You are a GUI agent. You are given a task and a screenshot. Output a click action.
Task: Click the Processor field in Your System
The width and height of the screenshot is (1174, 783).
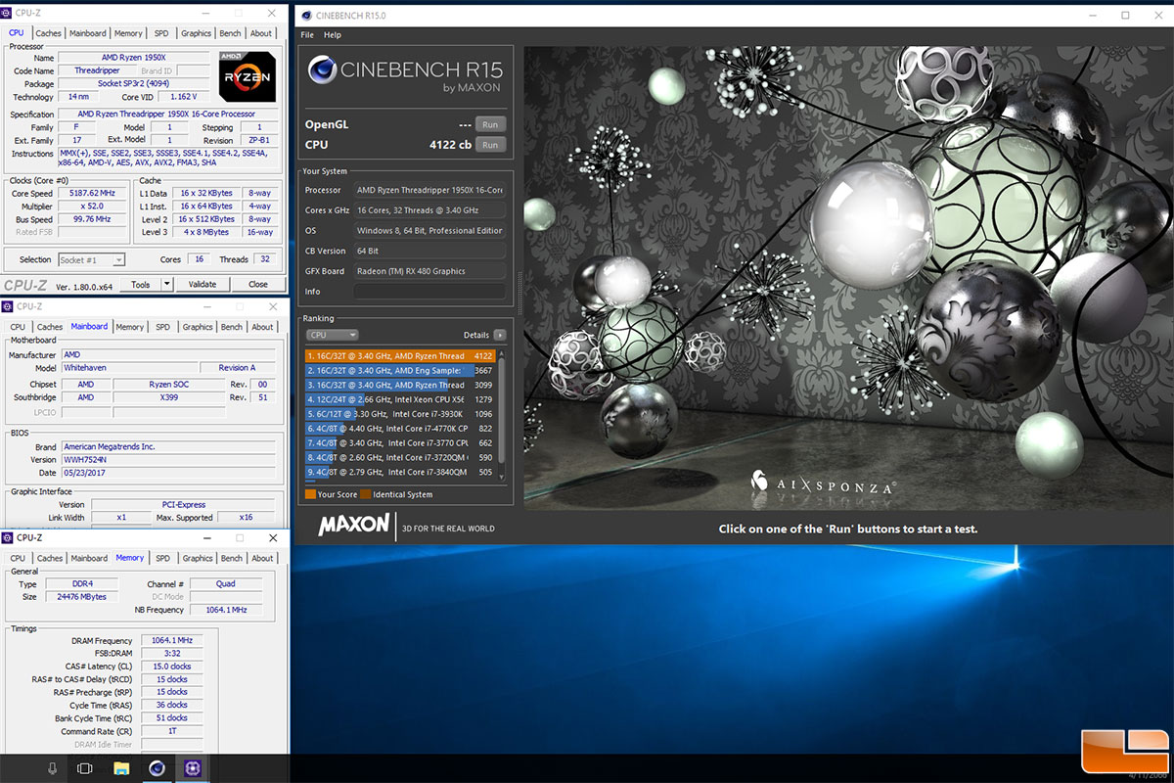coord(429,190)
